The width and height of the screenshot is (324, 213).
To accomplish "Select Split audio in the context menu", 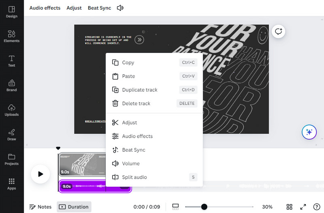I will (x=154, y=177).
